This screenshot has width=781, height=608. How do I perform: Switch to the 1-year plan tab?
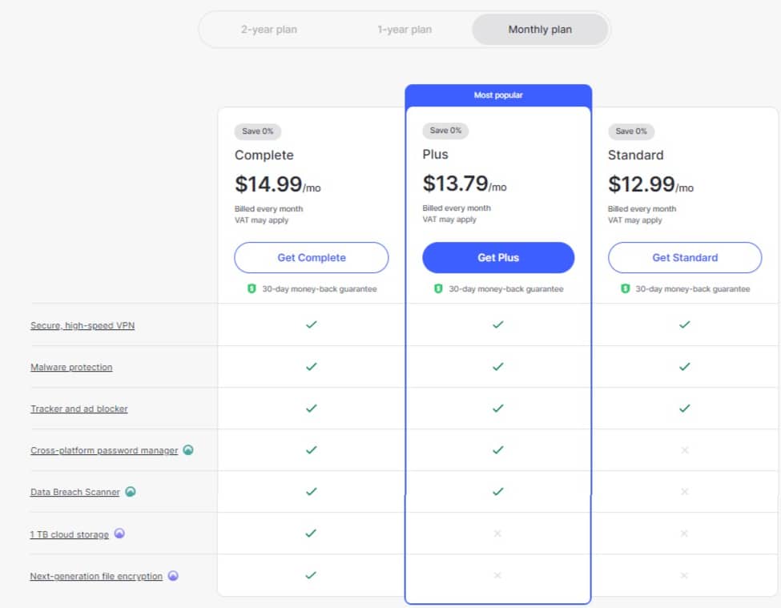[x=405, y=29]
